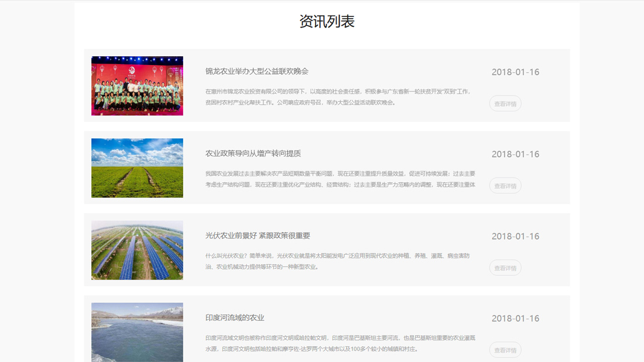Click 查看详情 for the 锦龙农业 gala article

point(505,104)
